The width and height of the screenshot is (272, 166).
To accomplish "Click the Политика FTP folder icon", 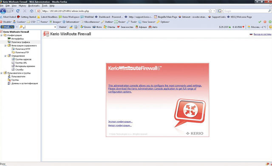I will click(13, 52).
